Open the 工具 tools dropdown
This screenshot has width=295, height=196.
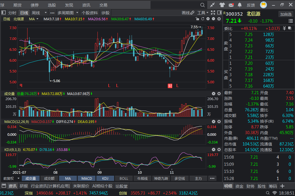tap(203, 13)
